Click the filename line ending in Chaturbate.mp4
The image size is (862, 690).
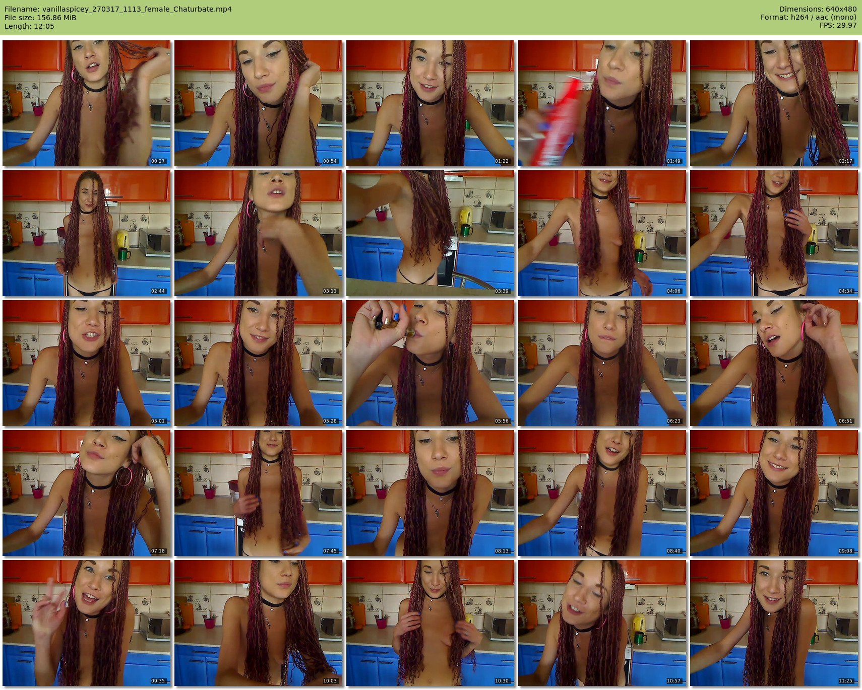118,9
